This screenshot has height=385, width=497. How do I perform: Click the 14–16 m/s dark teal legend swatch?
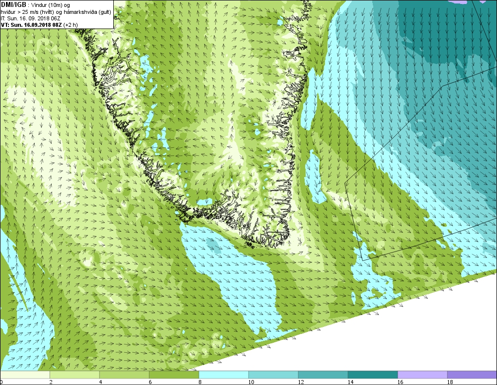click(x=373, y=375)
